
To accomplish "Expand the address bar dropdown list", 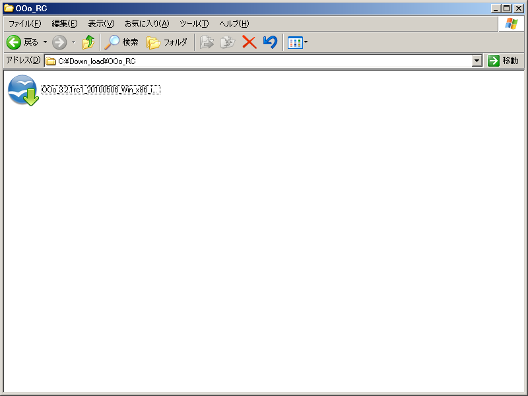I will [477, 61].
